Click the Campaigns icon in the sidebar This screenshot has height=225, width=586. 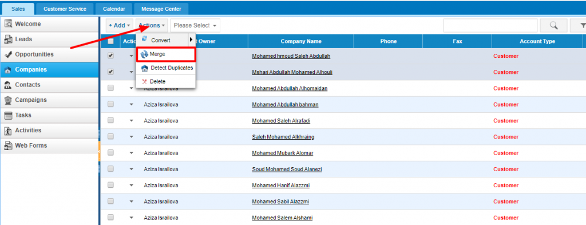click(8, 100)
